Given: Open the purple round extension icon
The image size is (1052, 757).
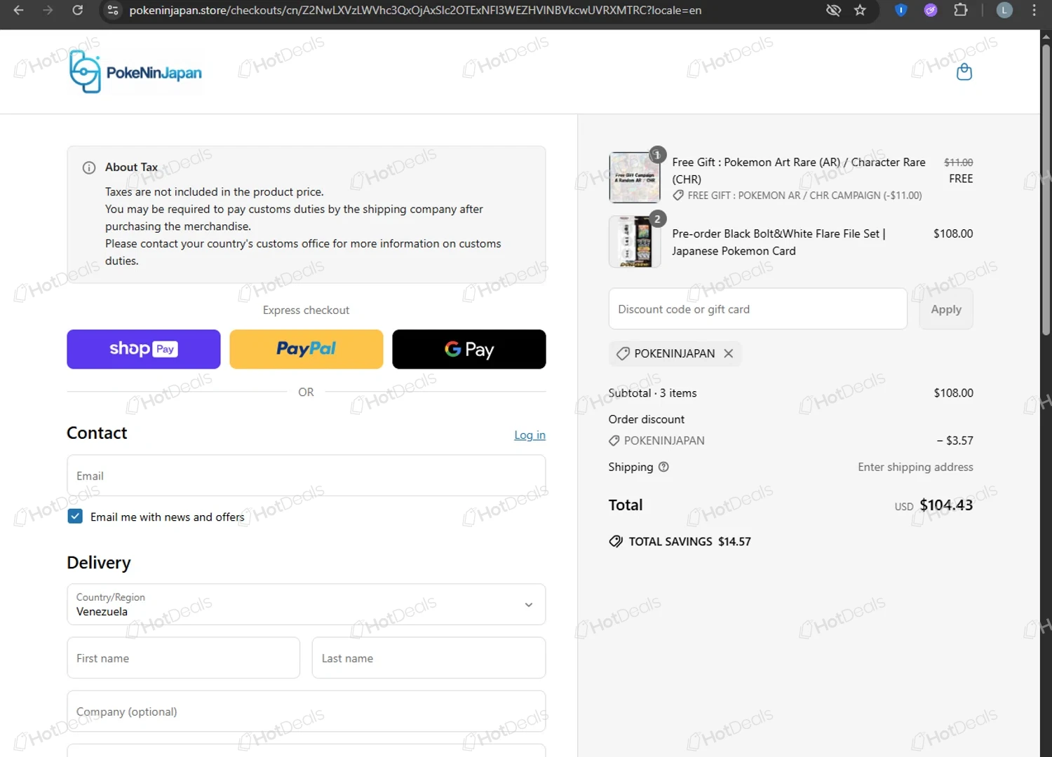Looking at the screenshot, I should click(x=931, y=11).
